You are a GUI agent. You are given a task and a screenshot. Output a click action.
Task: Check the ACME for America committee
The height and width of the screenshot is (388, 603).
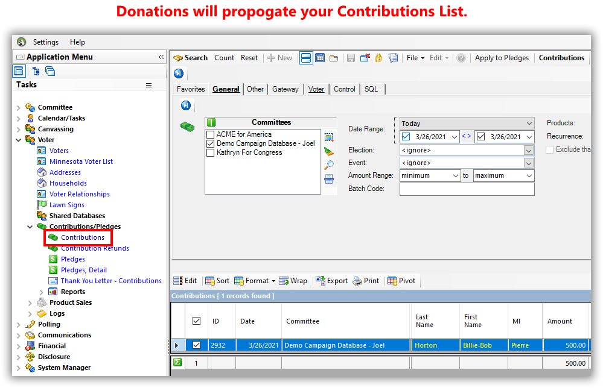click(211, 134)
